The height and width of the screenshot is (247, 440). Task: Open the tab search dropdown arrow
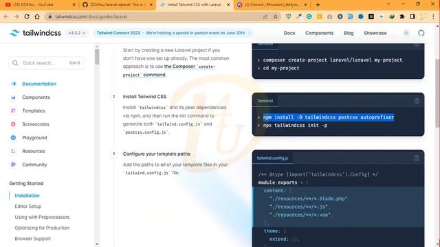click(x=388, y=4)
